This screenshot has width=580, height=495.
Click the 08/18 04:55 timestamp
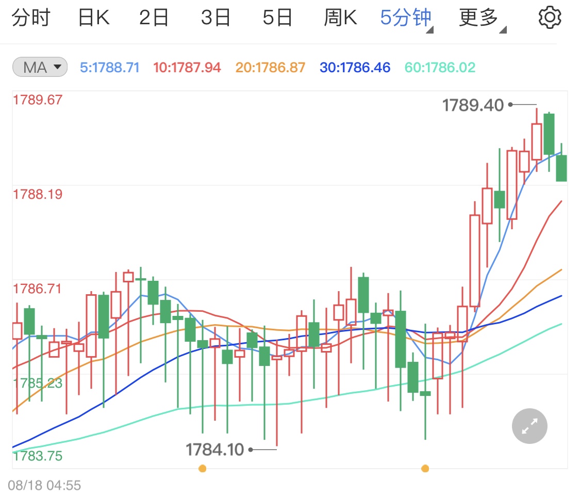tap(44, 485)
